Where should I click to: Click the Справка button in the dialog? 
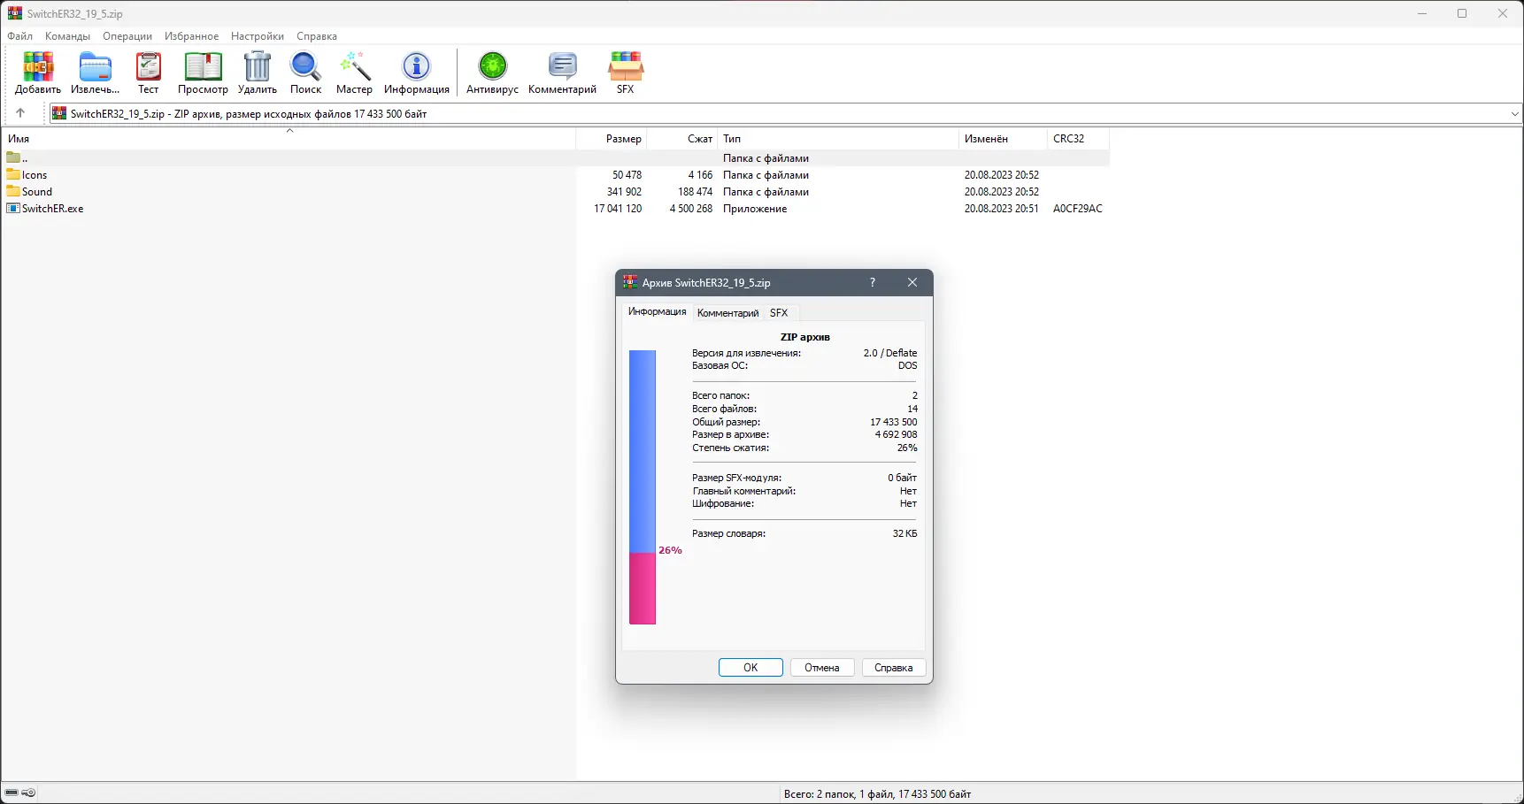[x=894, y=668]
